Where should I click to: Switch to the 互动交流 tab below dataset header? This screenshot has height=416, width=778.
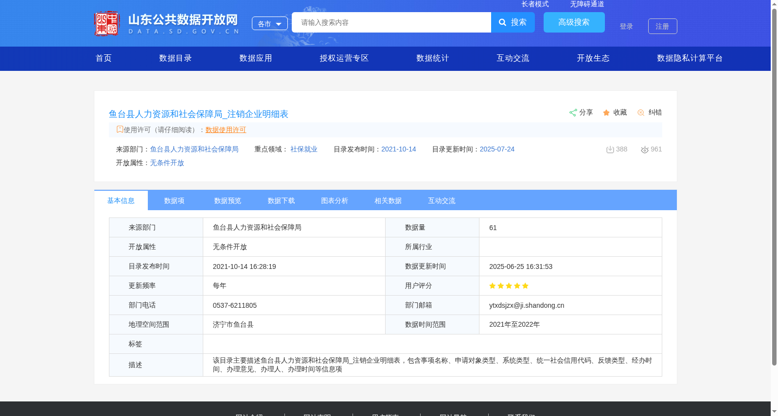click(x=442, y=200)
